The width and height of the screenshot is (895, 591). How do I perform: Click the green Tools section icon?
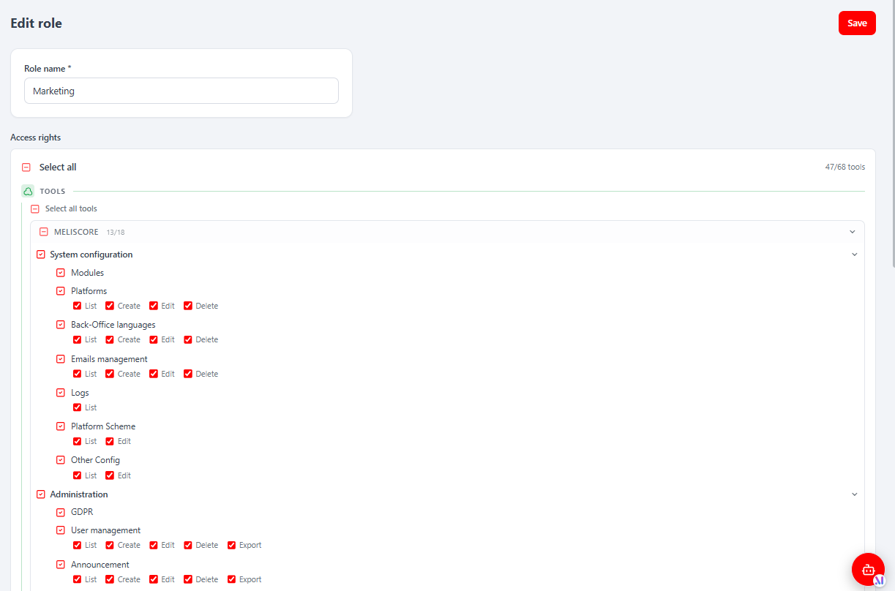[x=28, y=191]
